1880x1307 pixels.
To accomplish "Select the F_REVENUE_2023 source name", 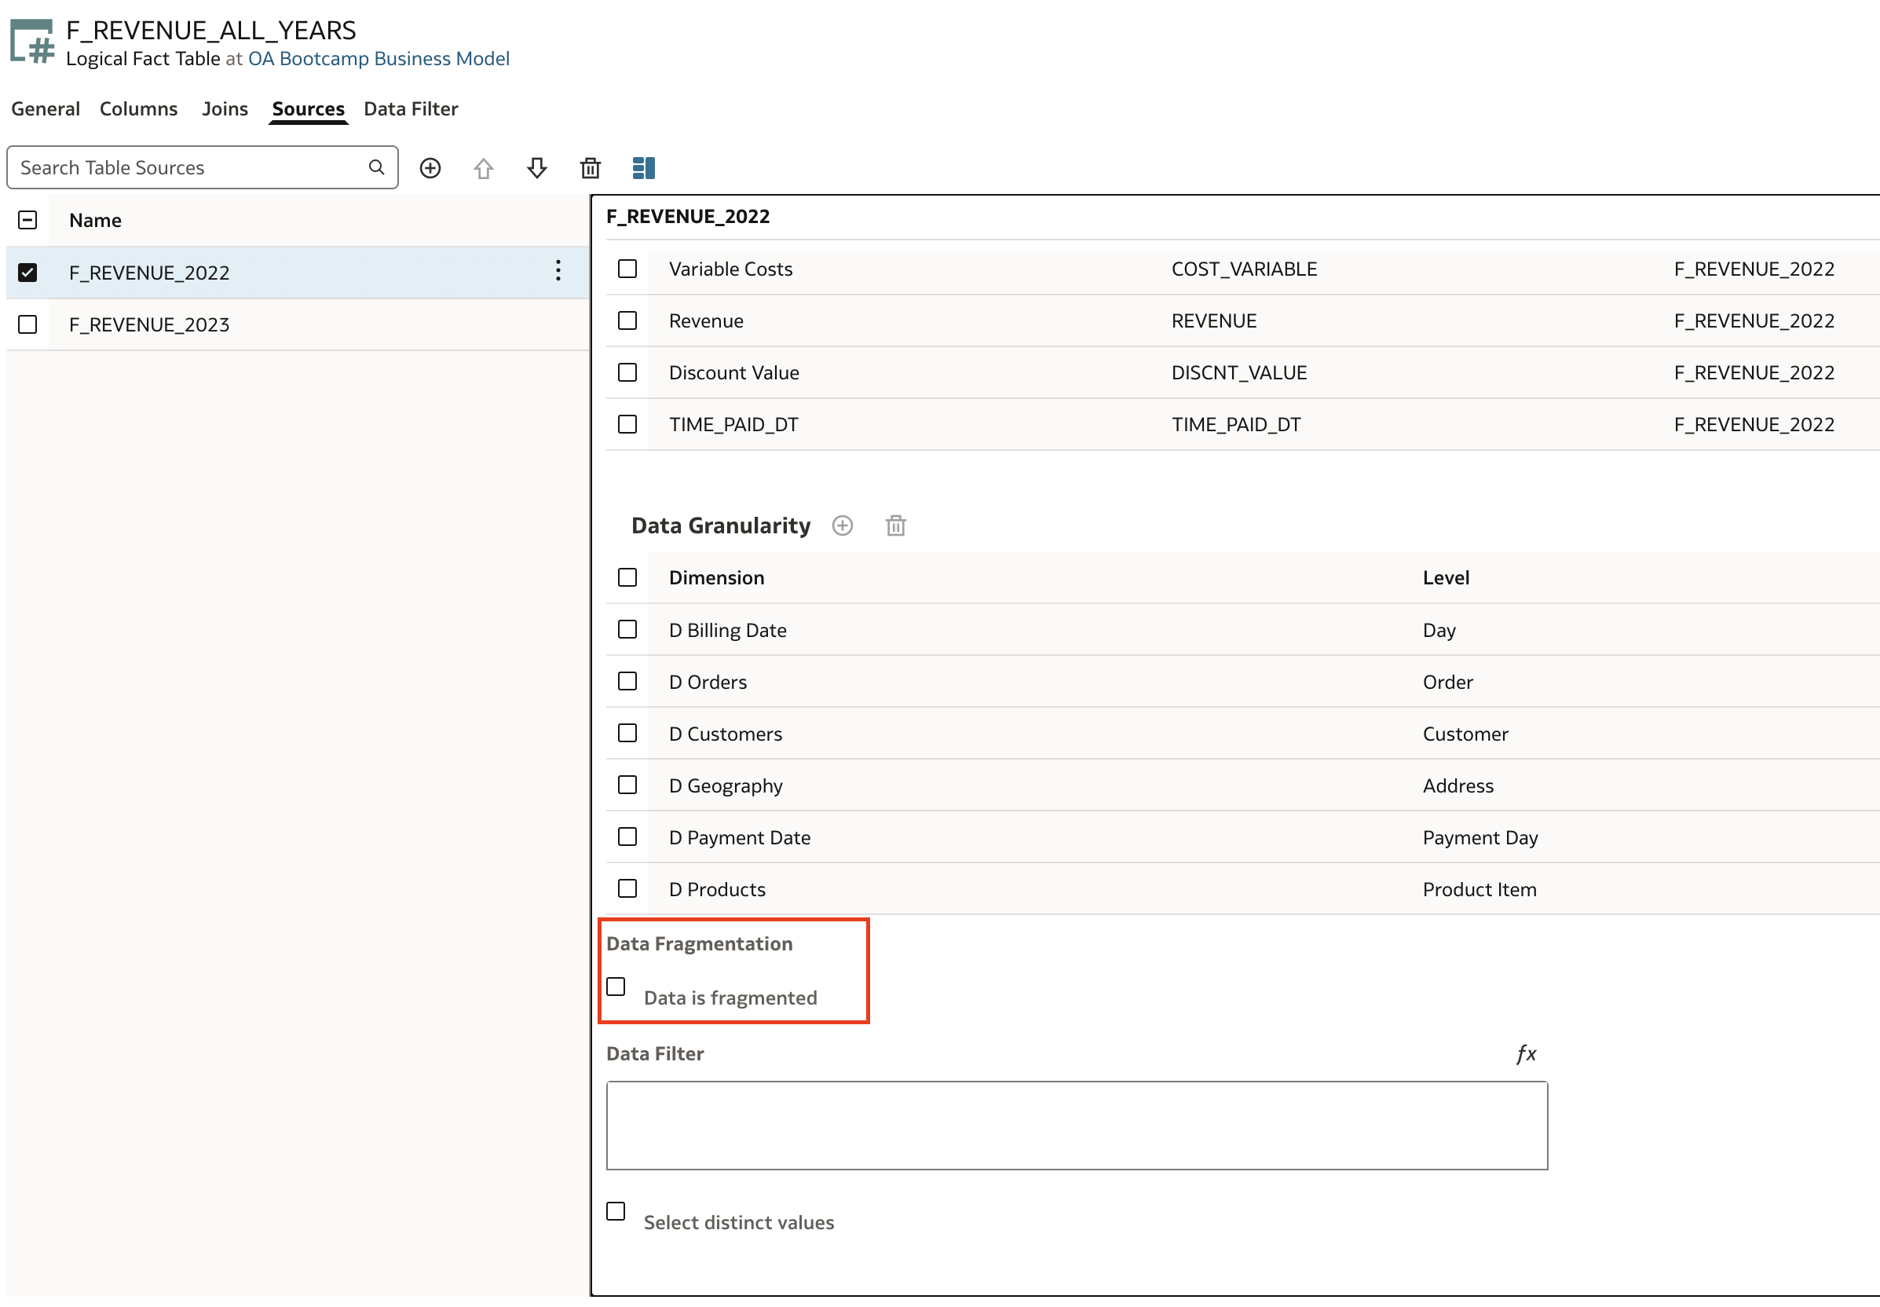I will click(x=149, y=324).
